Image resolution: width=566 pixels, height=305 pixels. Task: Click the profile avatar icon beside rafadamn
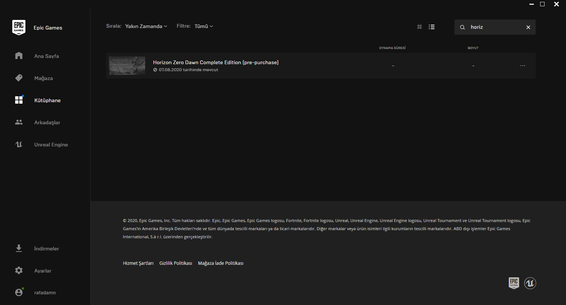click(19, 292)
